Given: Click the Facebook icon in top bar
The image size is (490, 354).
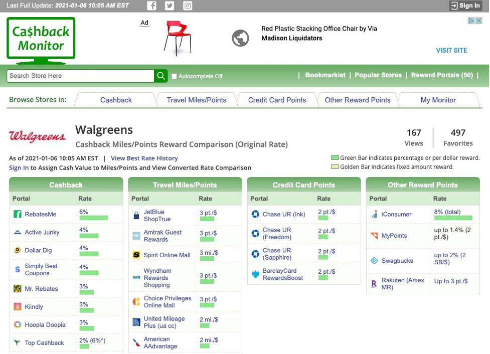Looking at the screenshot, I should coord(151,6).
